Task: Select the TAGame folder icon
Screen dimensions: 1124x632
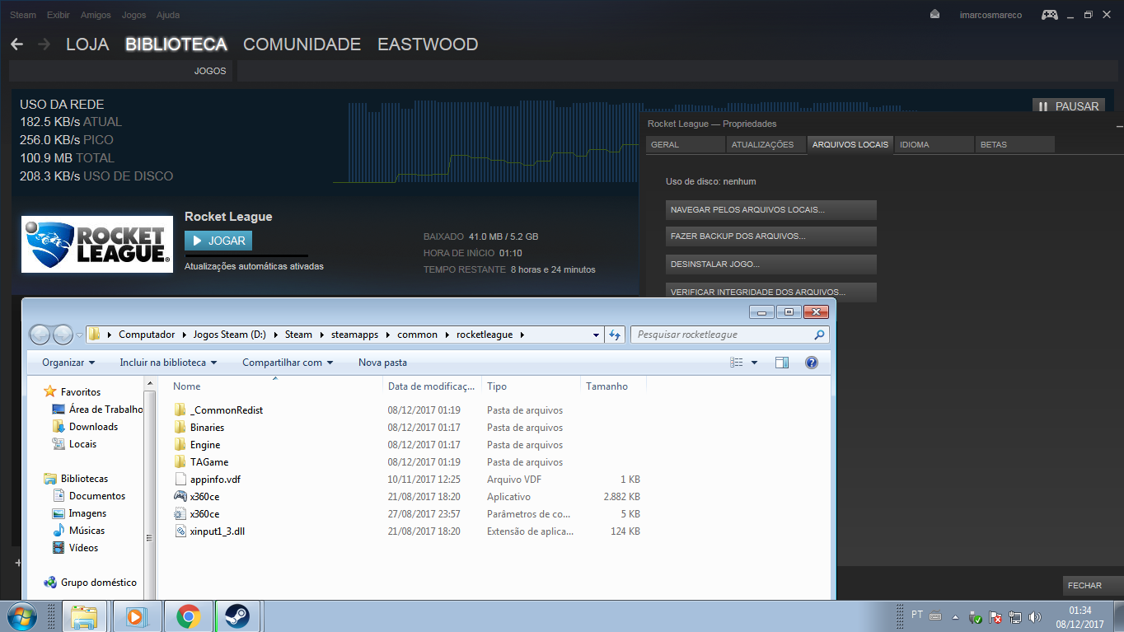Action: click(181, 462)
